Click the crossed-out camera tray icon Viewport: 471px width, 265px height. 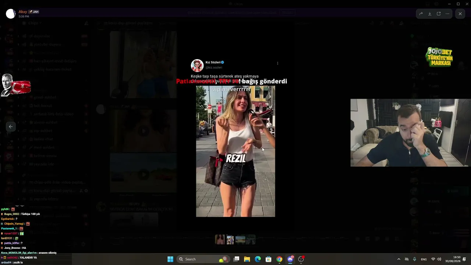[407, 259]
